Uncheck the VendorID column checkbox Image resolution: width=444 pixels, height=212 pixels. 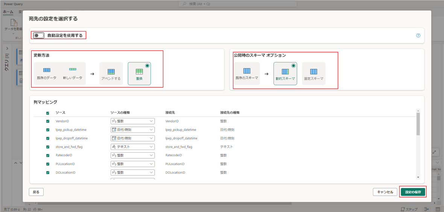click(x=48, y=121)
